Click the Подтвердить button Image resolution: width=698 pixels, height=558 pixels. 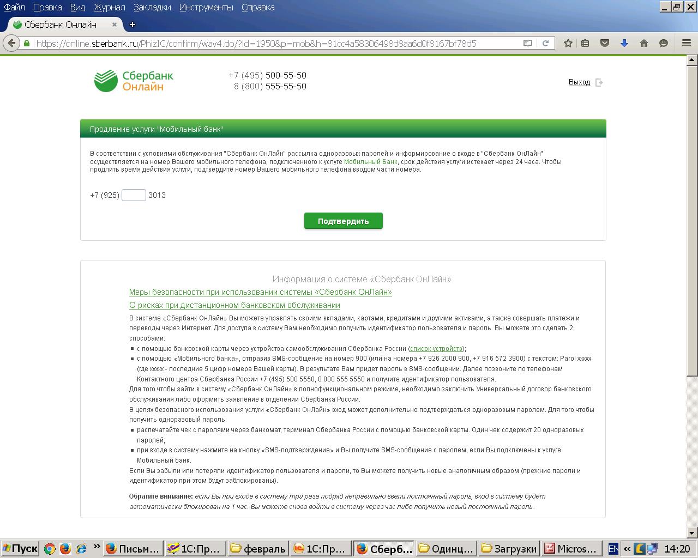point(344,221)
